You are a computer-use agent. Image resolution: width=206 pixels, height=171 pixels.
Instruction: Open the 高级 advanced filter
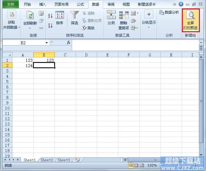coord(88,28)
